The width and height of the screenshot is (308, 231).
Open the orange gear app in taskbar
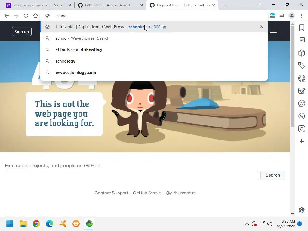pyautogui.click(x=76, y=224)
